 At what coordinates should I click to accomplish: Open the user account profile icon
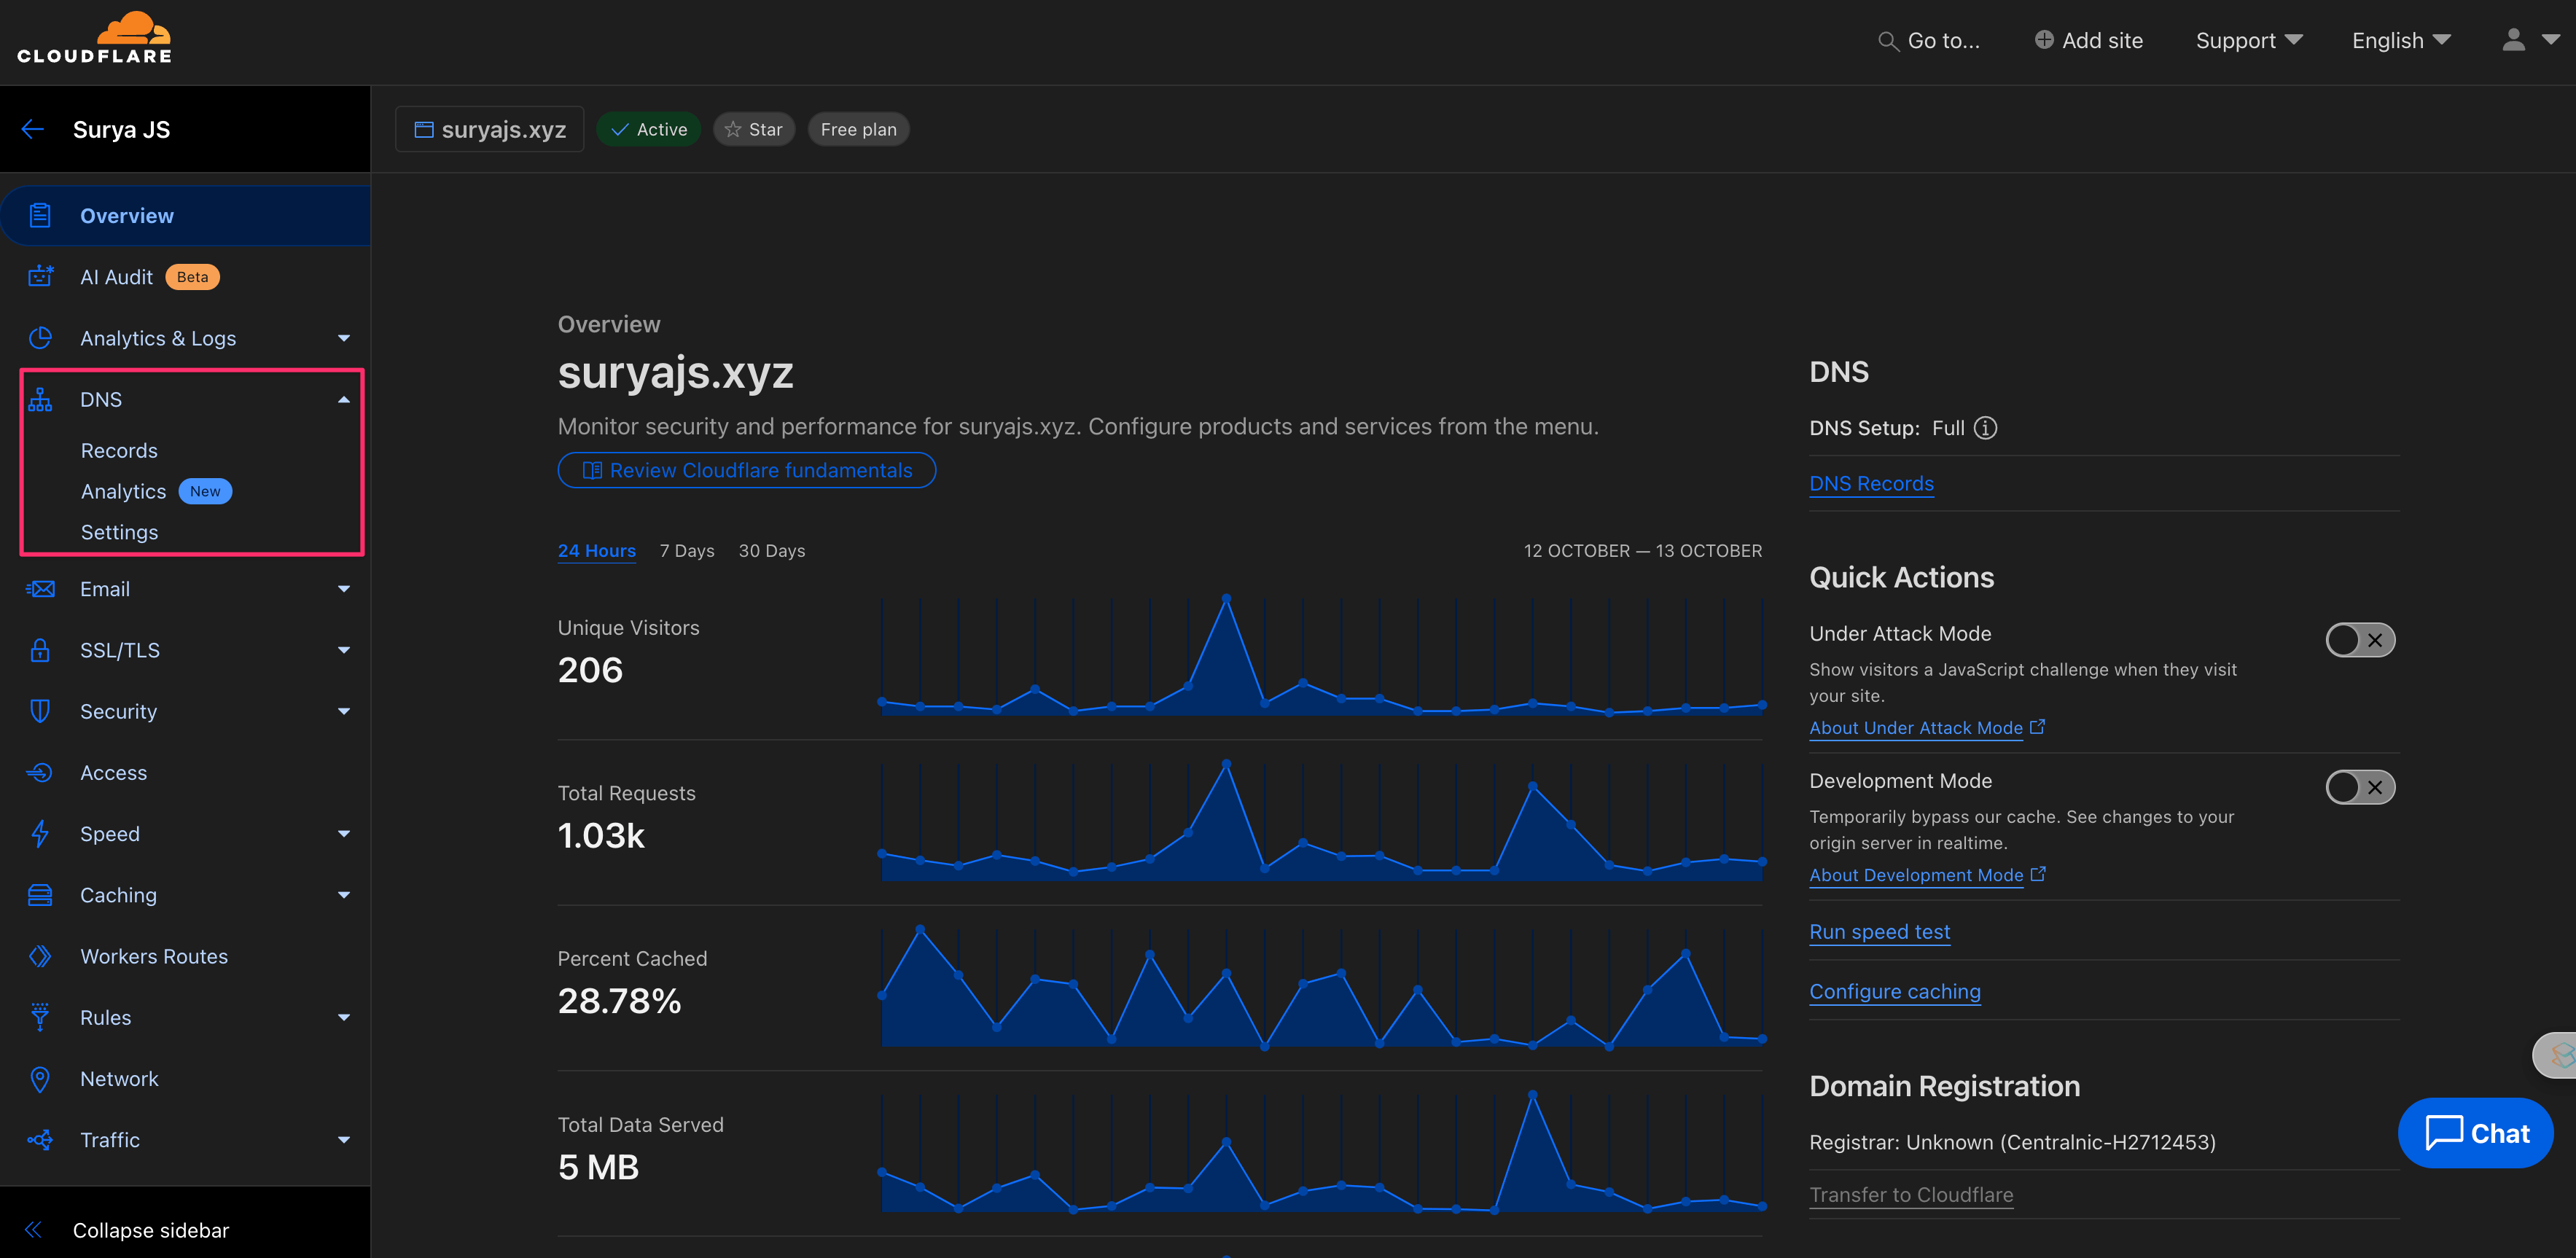[x=2513, y=40]
